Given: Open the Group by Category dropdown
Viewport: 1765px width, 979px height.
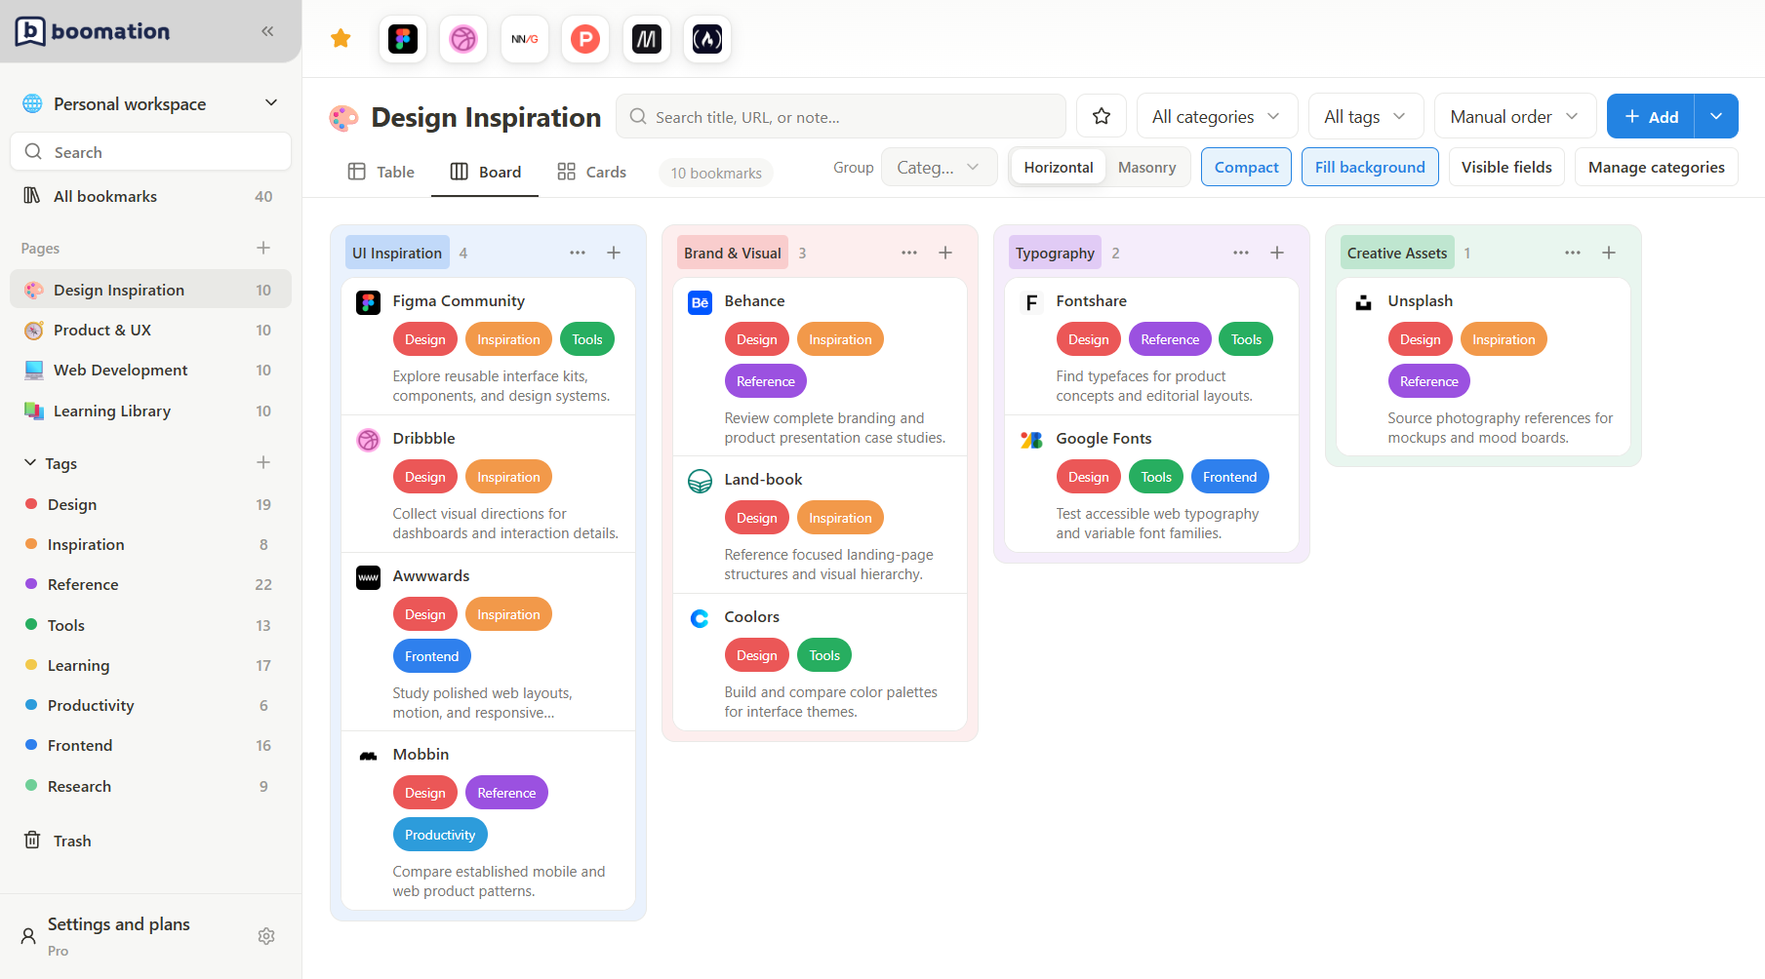Looking at the screenshot, I should point(939,167).
